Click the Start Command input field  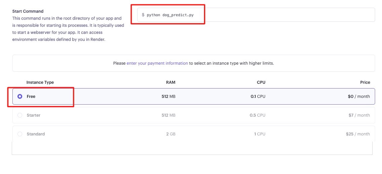256,15
